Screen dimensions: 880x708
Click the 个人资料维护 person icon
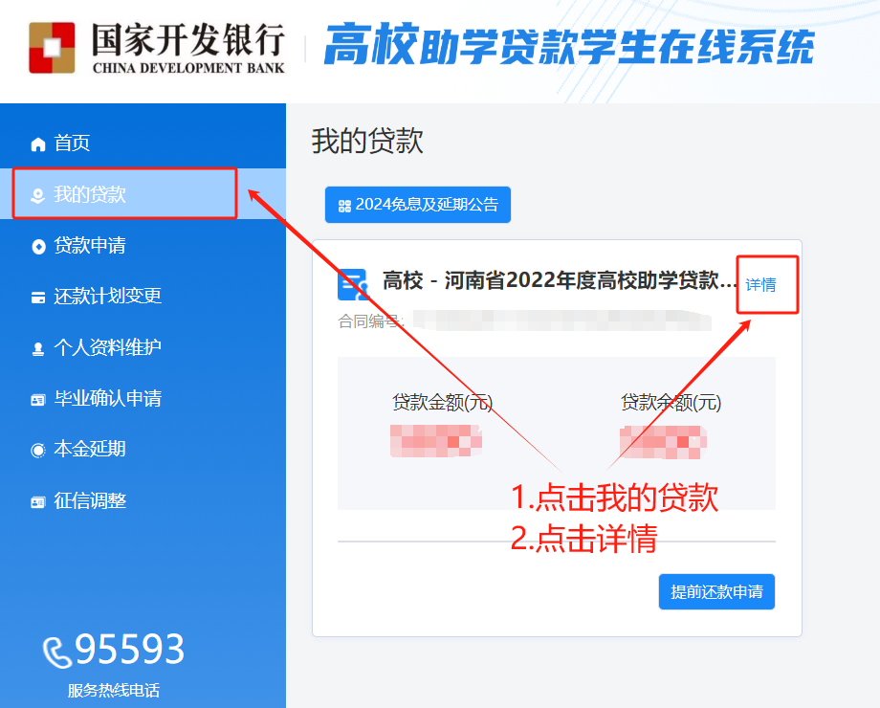37,348
